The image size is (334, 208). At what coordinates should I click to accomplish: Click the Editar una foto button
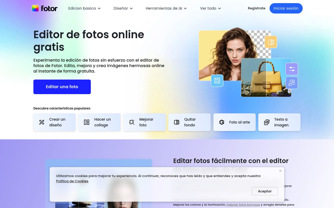62,87
